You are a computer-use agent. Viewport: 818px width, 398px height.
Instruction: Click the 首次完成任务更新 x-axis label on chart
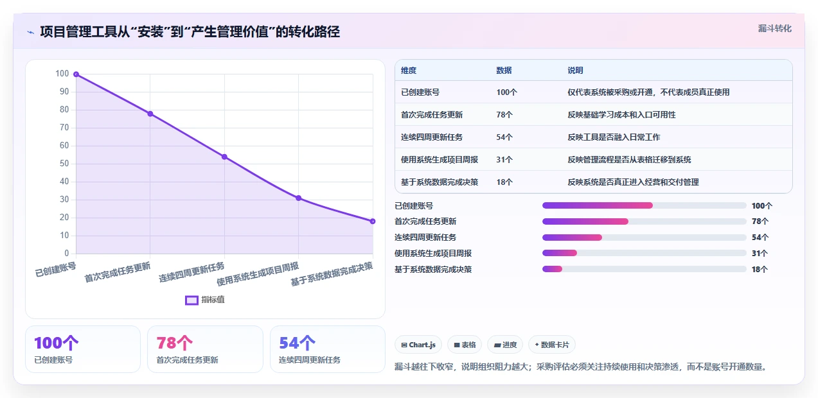coord(118,272)
